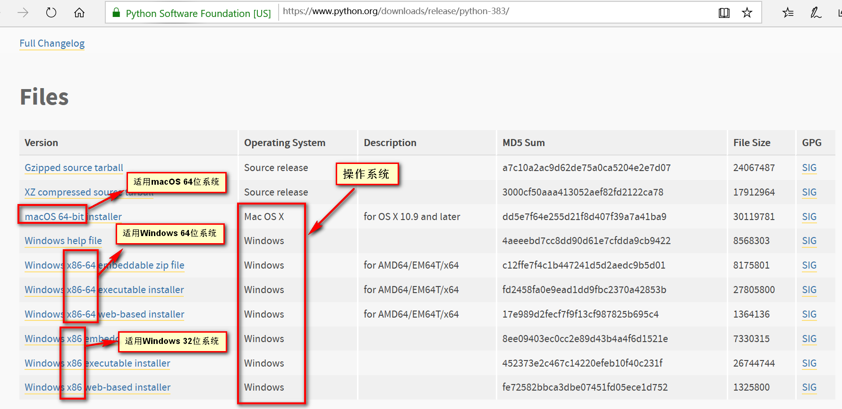Download Windows x86 embeddable zip file
The height and width of the screenshot is (409, 842).
[x=71, y=339]
